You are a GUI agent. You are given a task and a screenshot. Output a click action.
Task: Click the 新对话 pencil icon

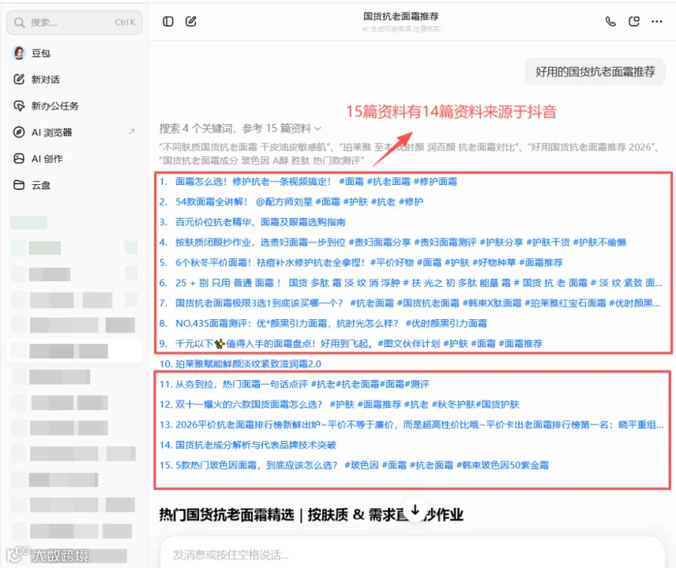click(x=19, y=80)
